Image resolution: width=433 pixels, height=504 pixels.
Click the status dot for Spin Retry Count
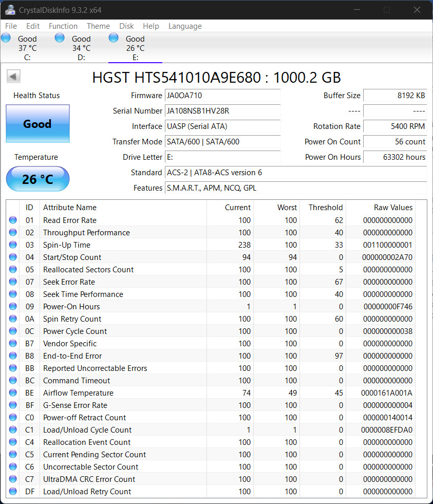pos(13,319)
